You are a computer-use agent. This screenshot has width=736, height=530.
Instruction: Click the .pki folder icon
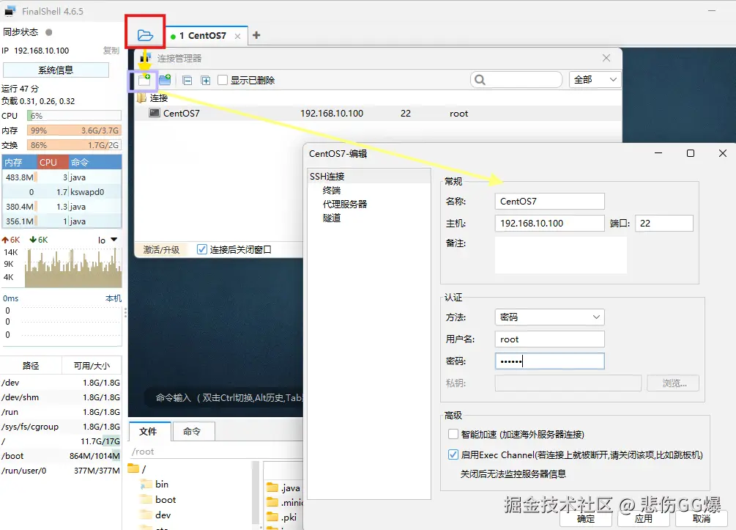click(272, 517)
